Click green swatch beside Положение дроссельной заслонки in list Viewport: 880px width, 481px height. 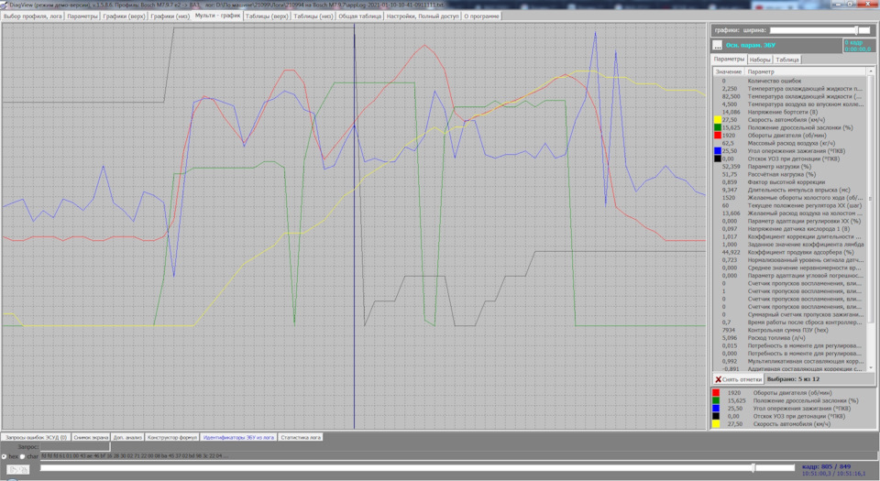[717, 128]
